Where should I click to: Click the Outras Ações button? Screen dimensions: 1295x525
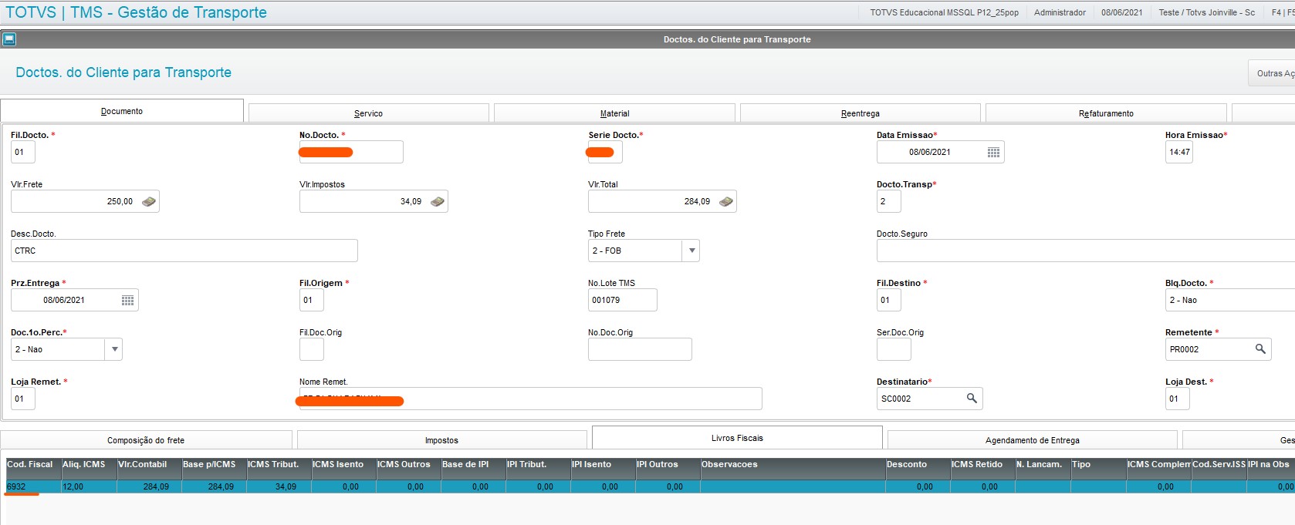[x=1272, y=73]
